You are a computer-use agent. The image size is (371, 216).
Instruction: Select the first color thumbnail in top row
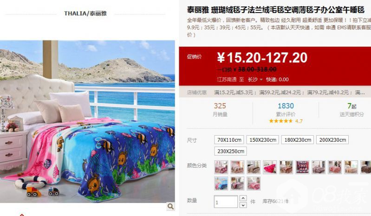coord(221,167)
